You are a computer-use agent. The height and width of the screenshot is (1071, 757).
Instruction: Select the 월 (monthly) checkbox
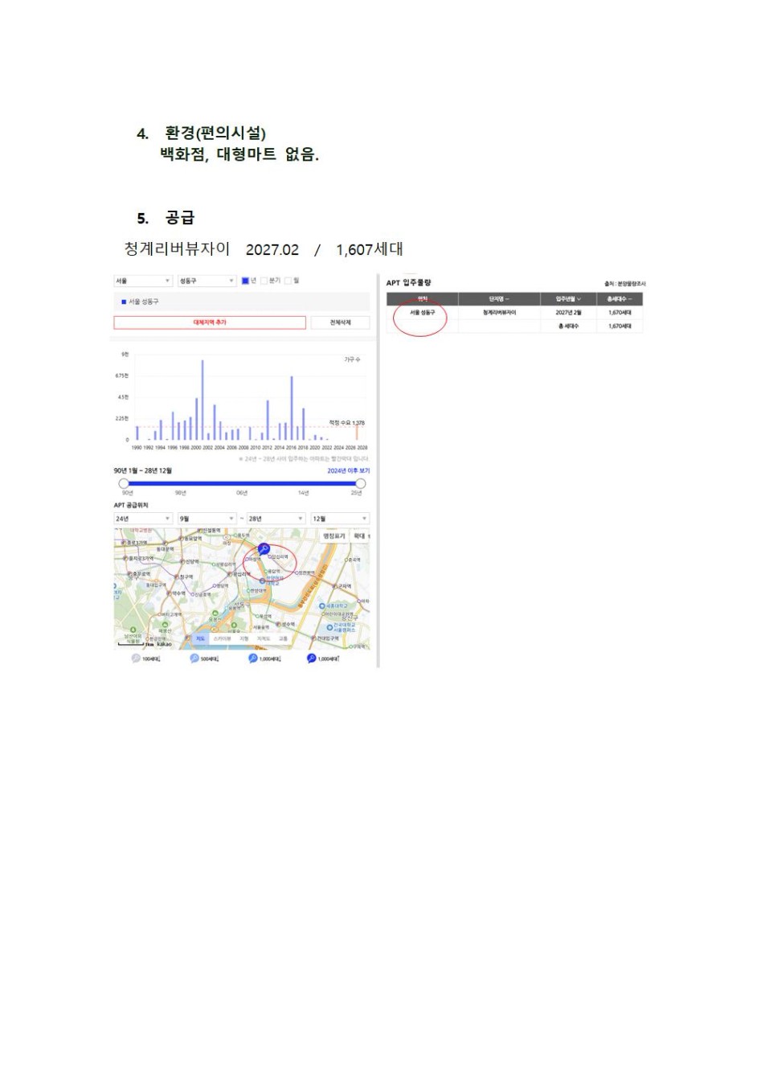click(x=288, y=281)
